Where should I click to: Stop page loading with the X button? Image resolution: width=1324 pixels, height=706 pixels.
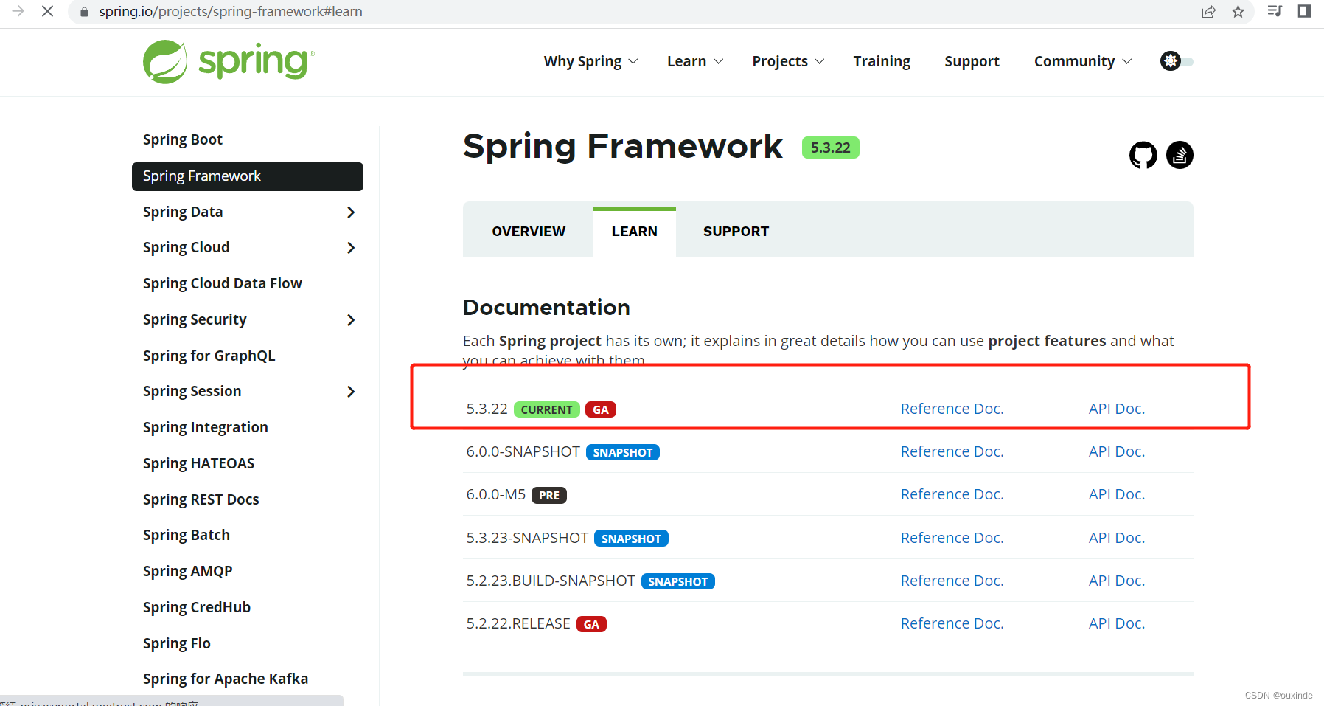pyautogui.click(x=47, y=11)
